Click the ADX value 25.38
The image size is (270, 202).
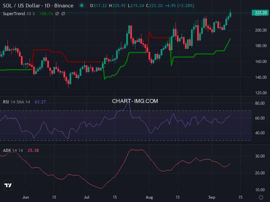(x=33, y=150)
